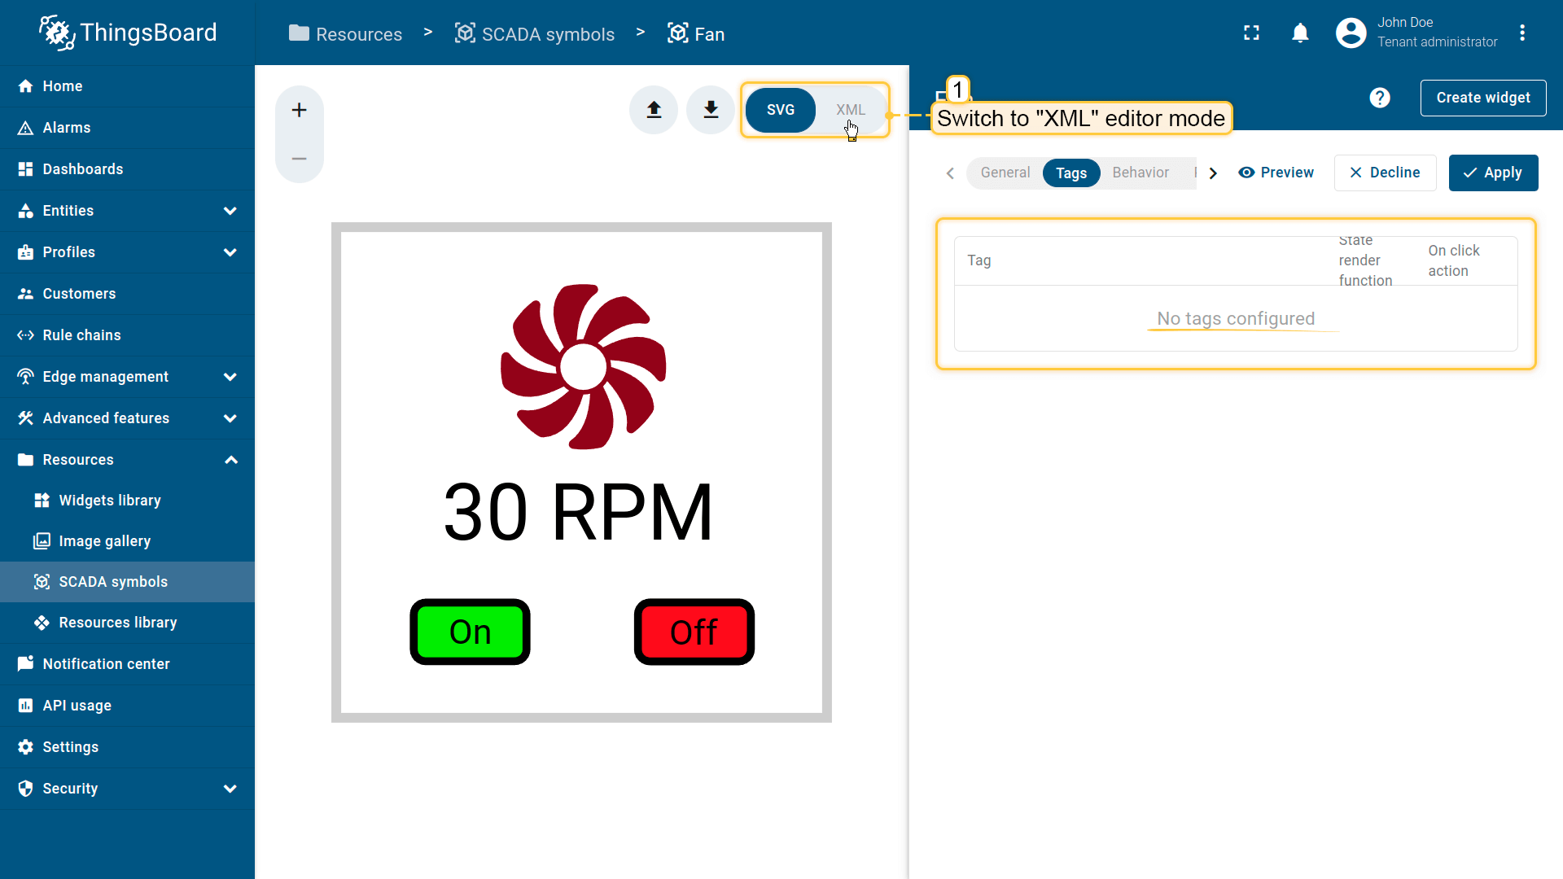This screenshot has height=879, width=1563.
Task: Click the Create widget button
Action: coord(1482,98)
